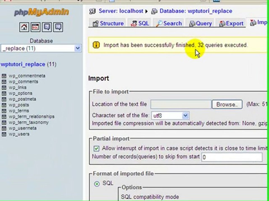Click the wp_commentmeta table icon
The image size is (269, 201).
[x=4, y=76]
